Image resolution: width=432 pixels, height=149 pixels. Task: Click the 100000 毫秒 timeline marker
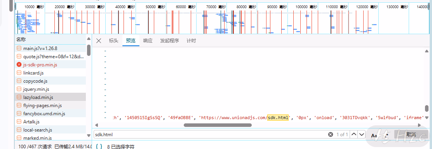[306, 7]
